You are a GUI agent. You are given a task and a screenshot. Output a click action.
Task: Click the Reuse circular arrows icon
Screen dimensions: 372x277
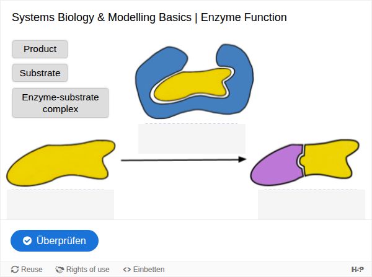coord(15,270)
